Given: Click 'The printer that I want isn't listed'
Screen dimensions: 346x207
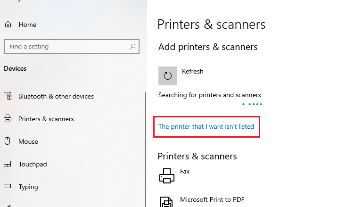Looking at the screenshot, I should (x=206, y=126).
